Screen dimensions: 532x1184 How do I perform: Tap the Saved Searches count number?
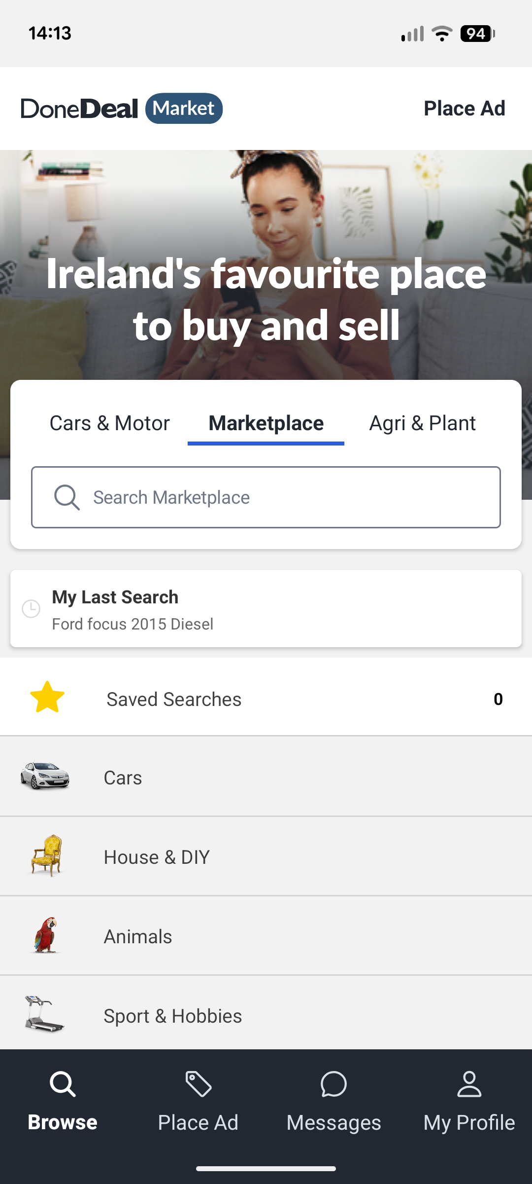tap(498, 699)
